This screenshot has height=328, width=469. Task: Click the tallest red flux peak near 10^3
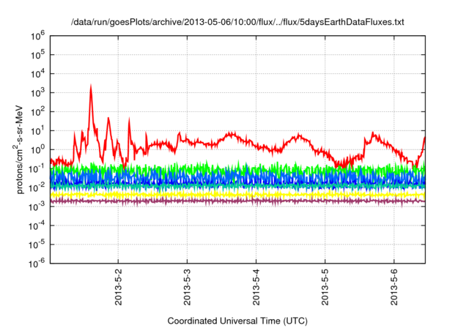click(91, 88)
